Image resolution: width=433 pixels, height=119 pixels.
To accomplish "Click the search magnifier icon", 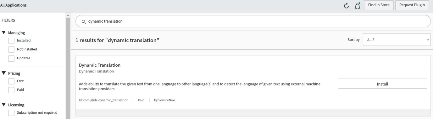I will tap(84, 21).
